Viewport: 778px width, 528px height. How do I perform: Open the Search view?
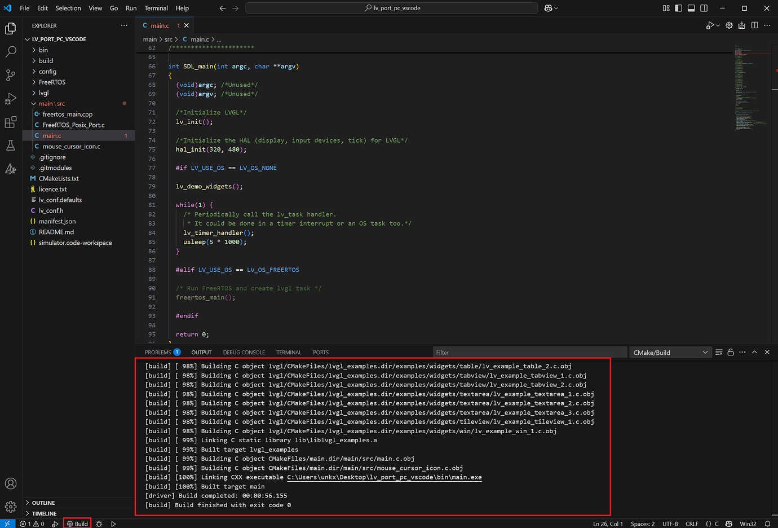[10, 51]
